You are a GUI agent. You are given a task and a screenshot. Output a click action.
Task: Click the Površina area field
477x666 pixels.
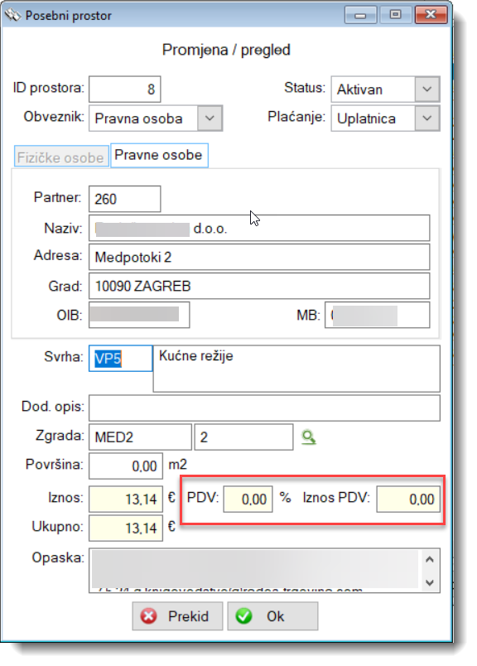126,466
